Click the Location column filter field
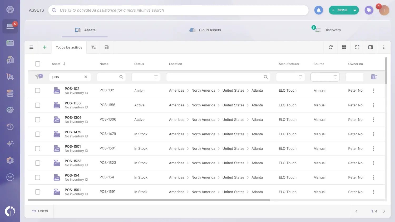The height and width of the screenshot is (222, 395). coord(218,77)
